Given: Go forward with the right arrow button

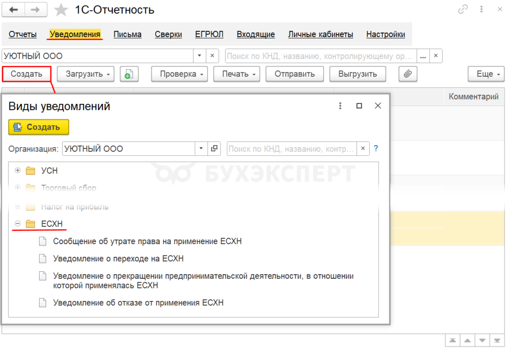Looking at the screenshot, I should pos(36,10).
